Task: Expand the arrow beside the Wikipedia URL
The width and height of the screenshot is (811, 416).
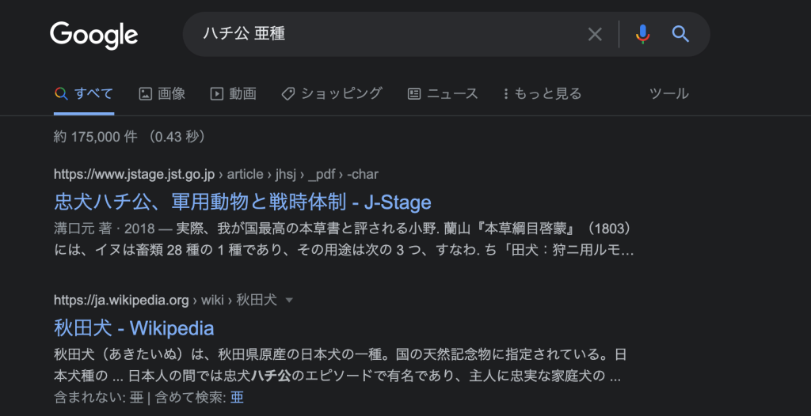Action: pos(289,301)
